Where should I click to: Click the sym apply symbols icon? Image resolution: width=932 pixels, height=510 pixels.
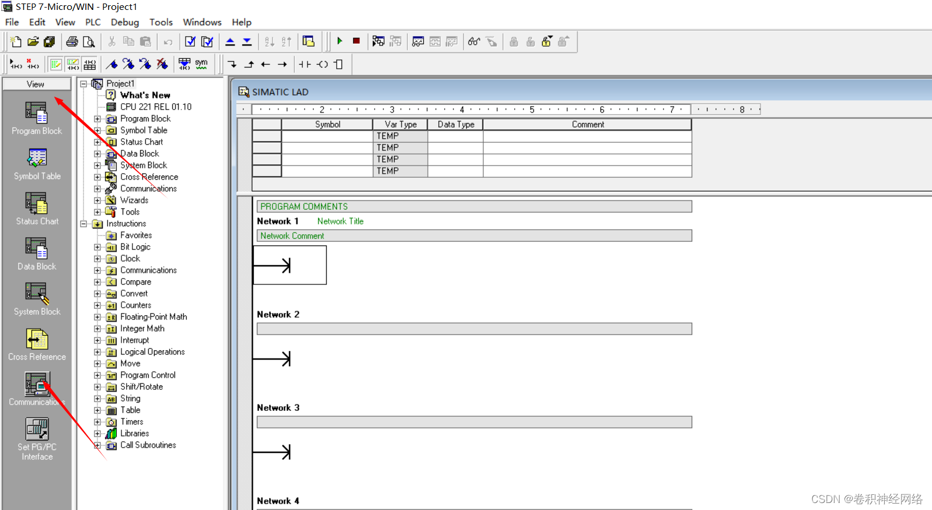pos(201,64)
